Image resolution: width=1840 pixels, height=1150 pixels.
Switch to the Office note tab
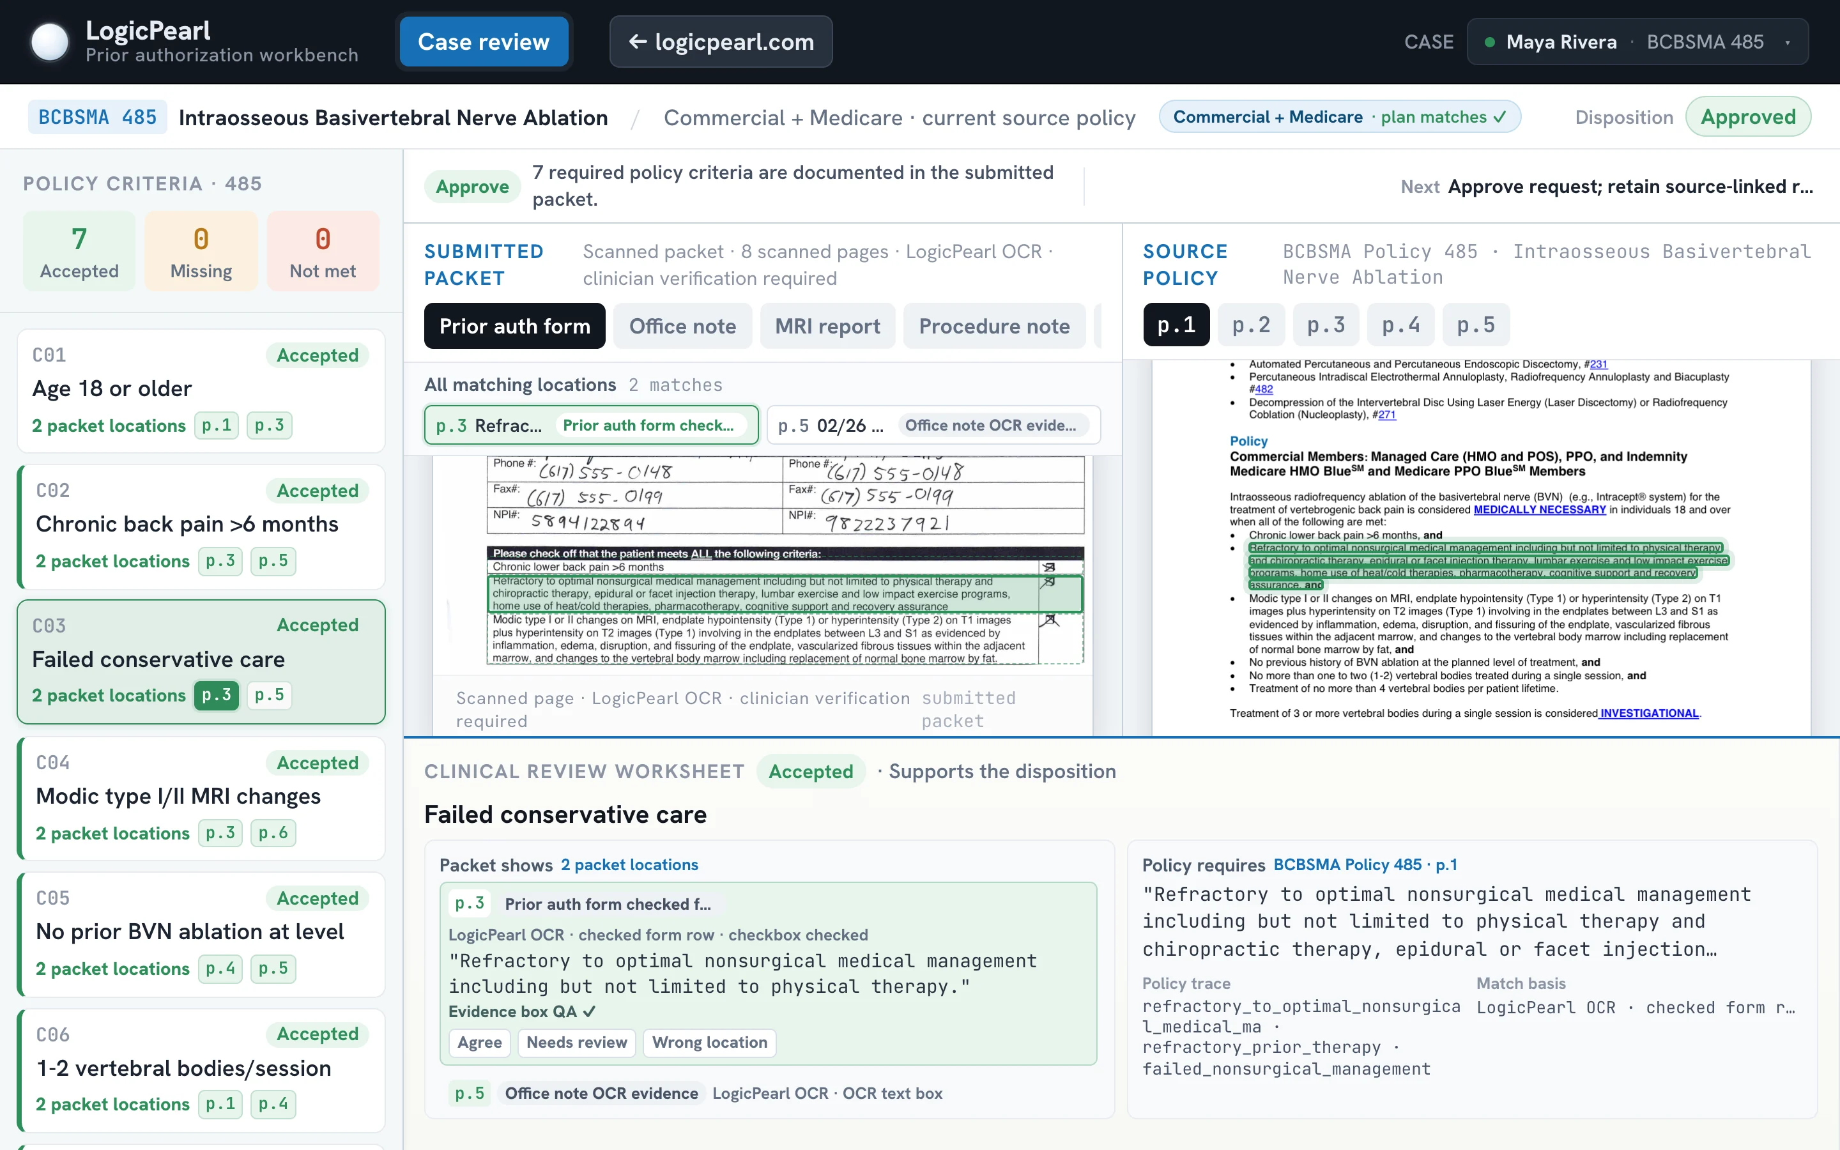click(x=682, y=326)
